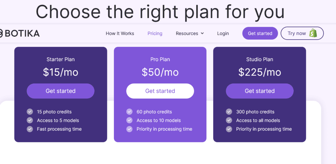Click the checkmark beside Access to 5 models
Image resolution: width=336 pixels, height=164 pixels.
30,120
